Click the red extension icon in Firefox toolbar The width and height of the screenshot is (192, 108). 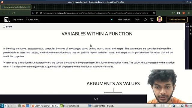184,13
